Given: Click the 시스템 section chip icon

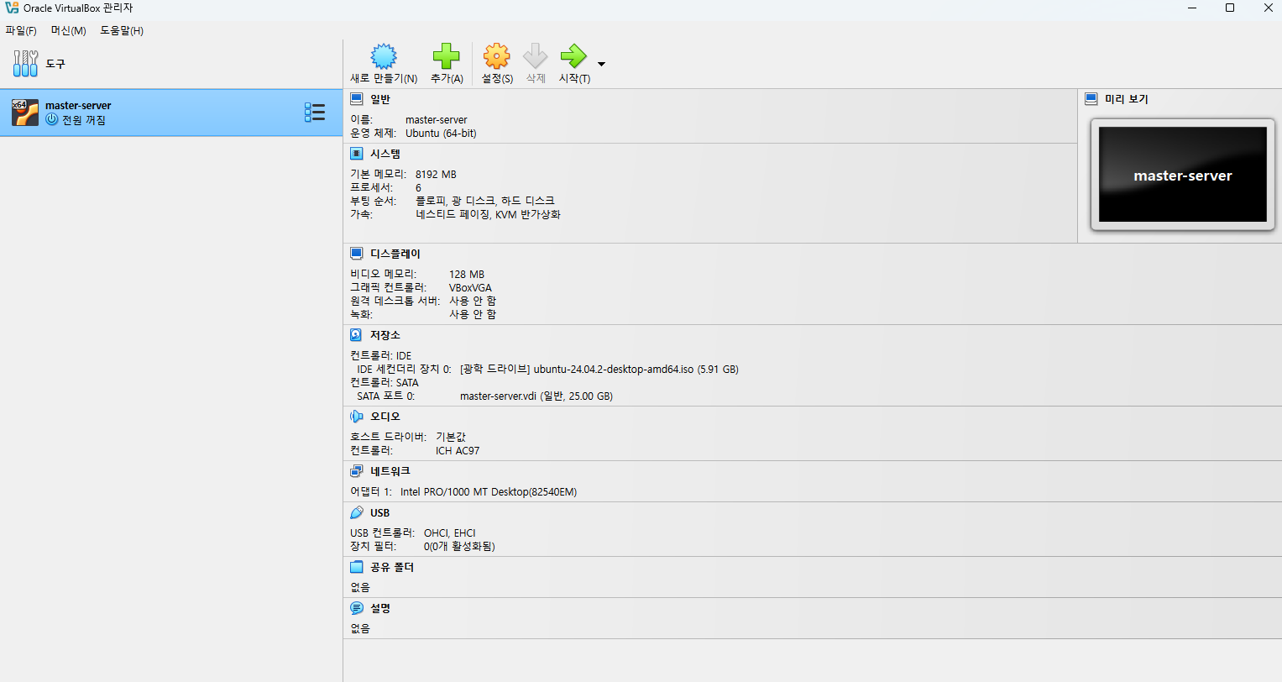Looking at the screenshot, I should tap(357, 154).
